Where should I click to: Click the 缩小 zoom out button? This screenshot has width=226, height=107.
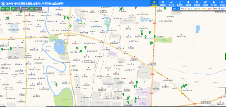8,9
